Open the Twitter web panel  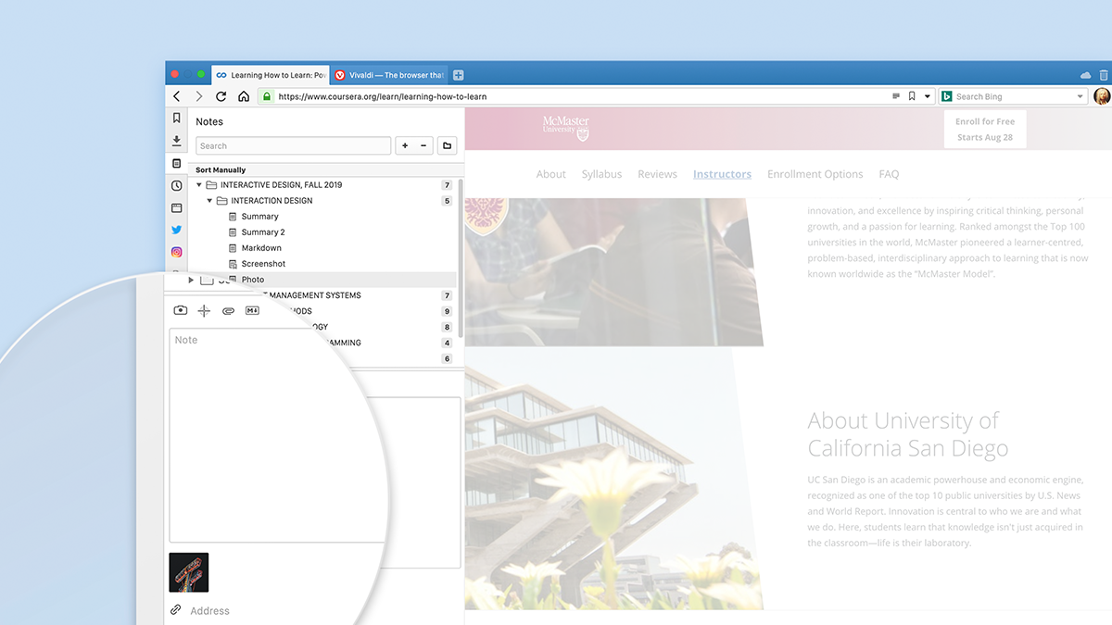tap(176, 230)
